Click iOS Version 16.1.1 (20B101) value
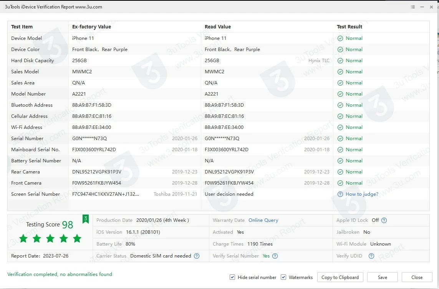Viewport: 439px width, 289px height. (x=143, y=232)
